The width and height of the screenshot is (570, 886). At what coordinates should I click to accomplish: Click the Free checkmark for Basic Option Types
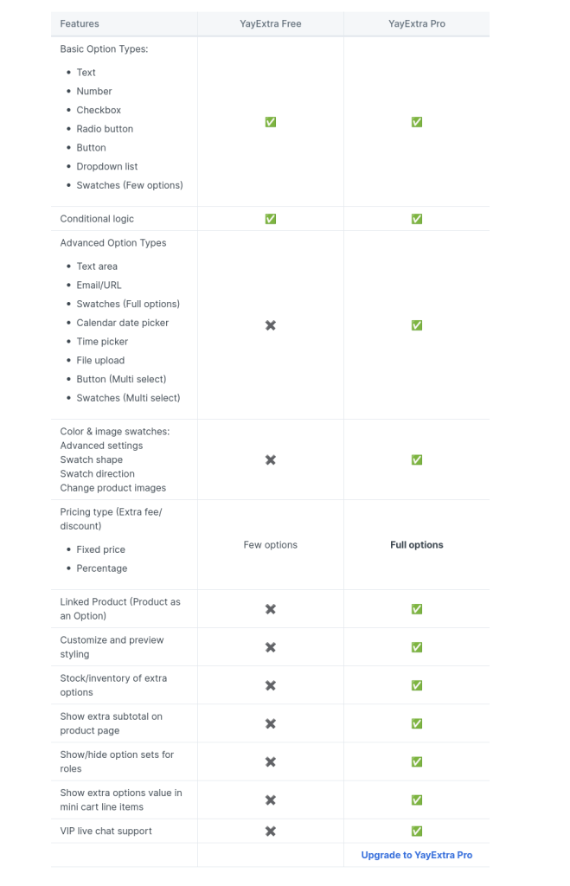coord(271,122)
